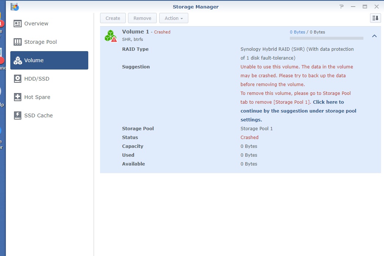Open the Hot Spare section
The width and height of the screenshot is (384, 256).
(49, 97)
